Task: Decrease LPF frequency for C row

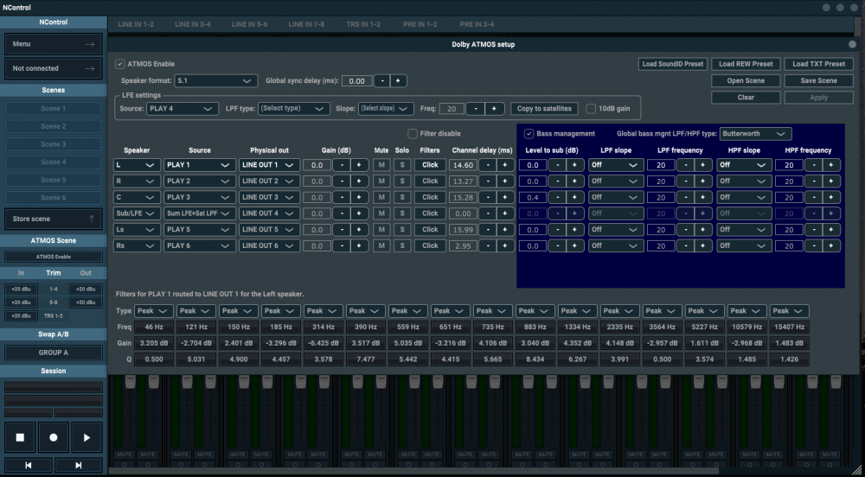Action: coord(685,197)
